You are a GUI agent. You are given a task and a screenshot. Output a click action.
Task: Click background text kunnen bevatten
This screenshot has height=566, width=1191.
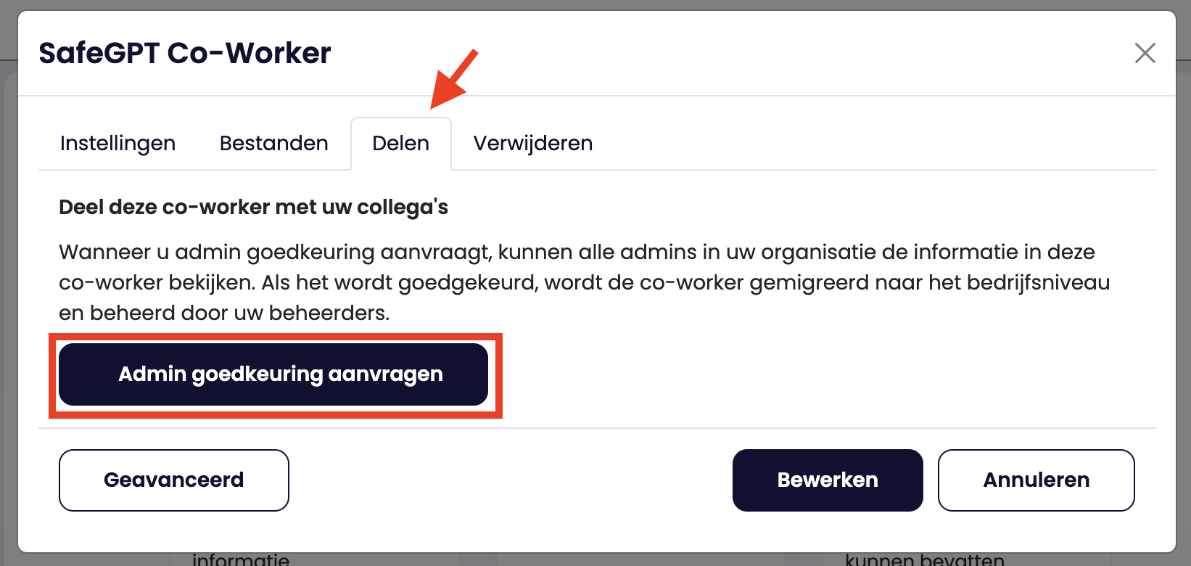[924, 559]
